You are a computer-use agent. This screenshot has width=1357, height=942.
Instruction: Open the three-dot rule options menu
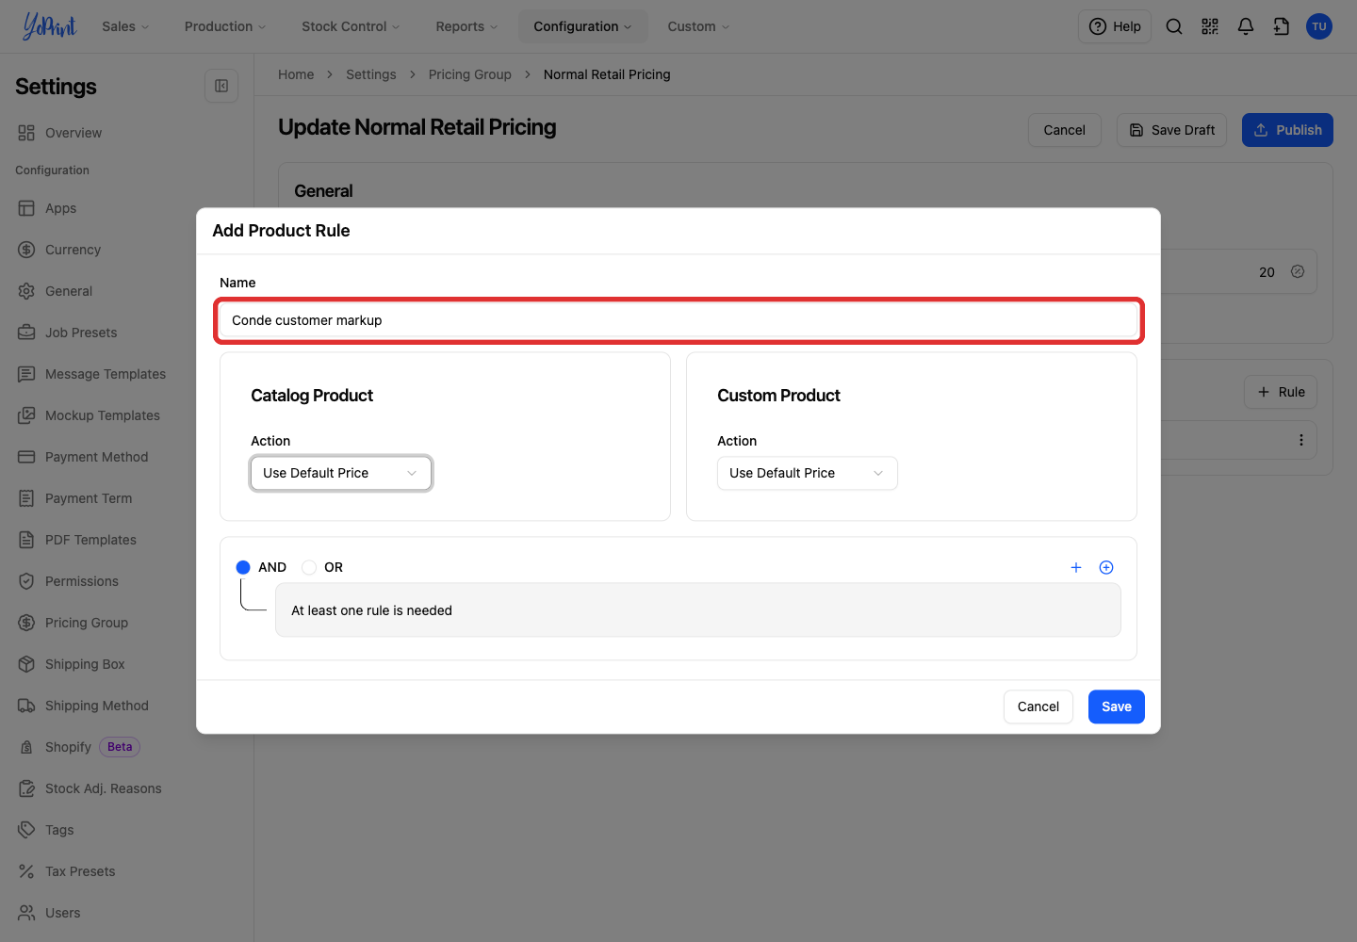pos(1301,440)
